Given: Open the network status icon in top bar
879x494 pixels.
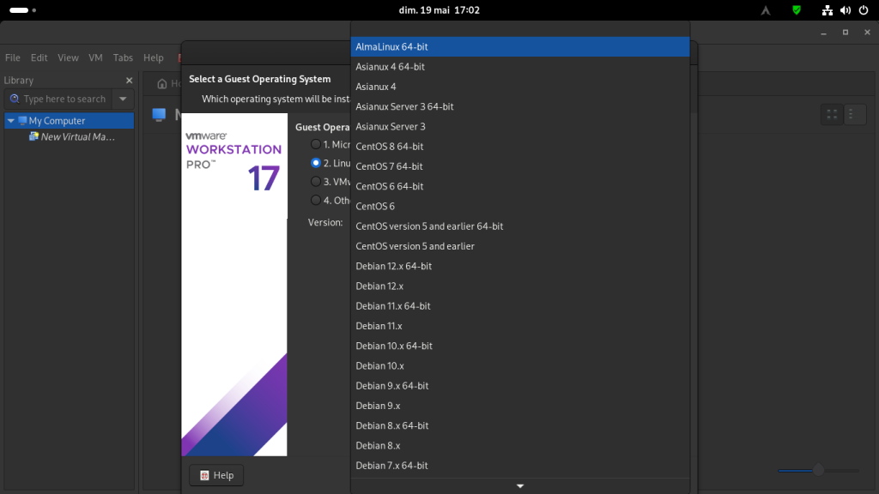Looking at the screenshot, I should coord(827,10).
